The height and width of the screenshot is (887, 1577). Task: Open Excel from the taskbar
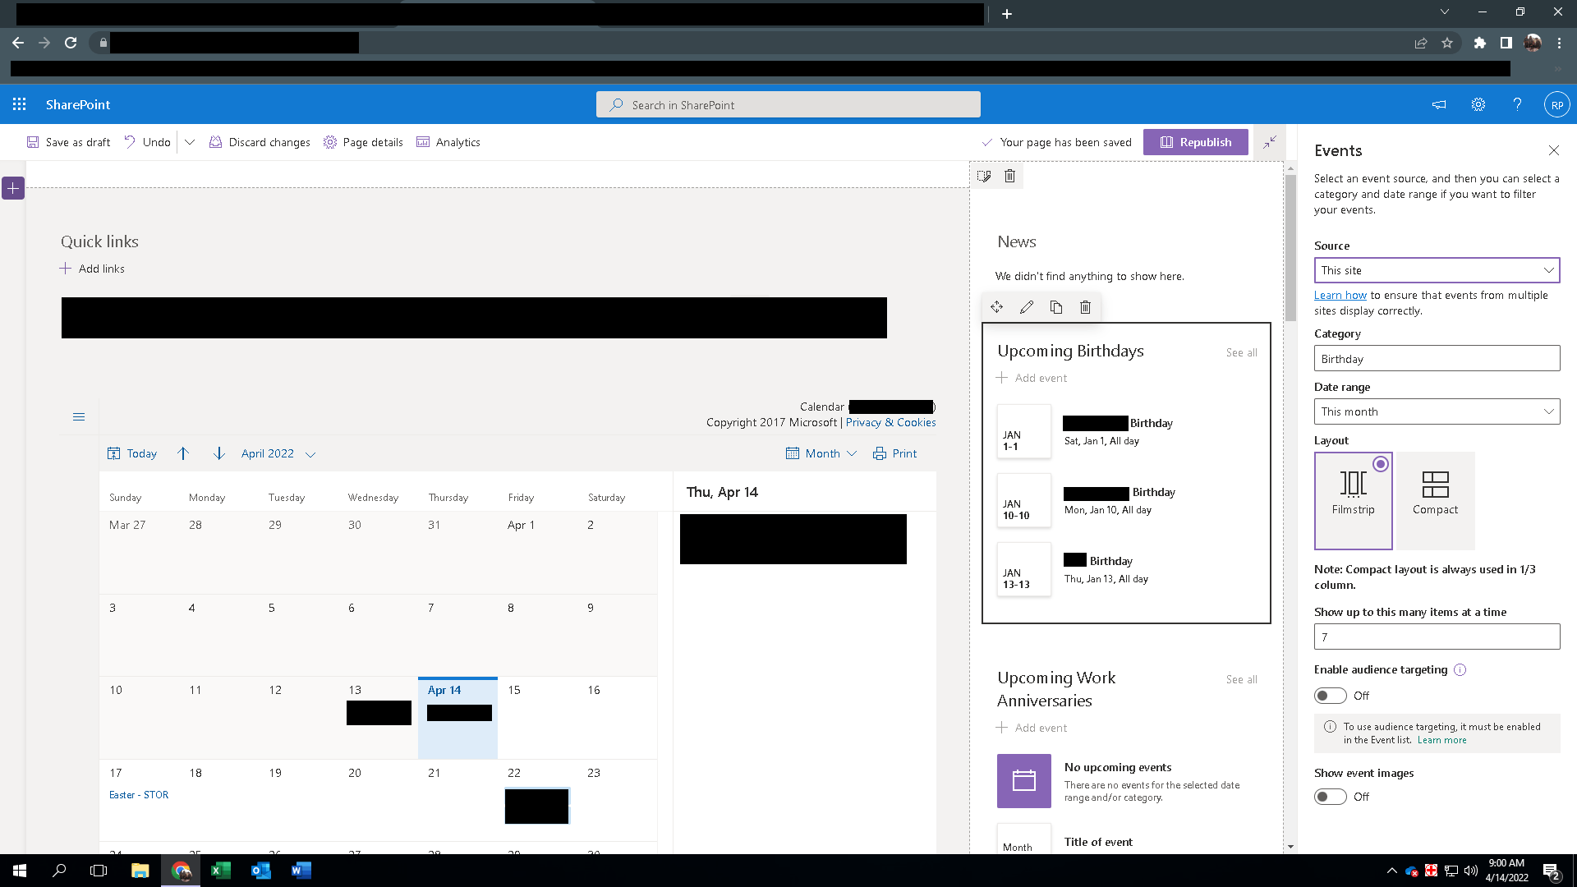coord(220,871)
